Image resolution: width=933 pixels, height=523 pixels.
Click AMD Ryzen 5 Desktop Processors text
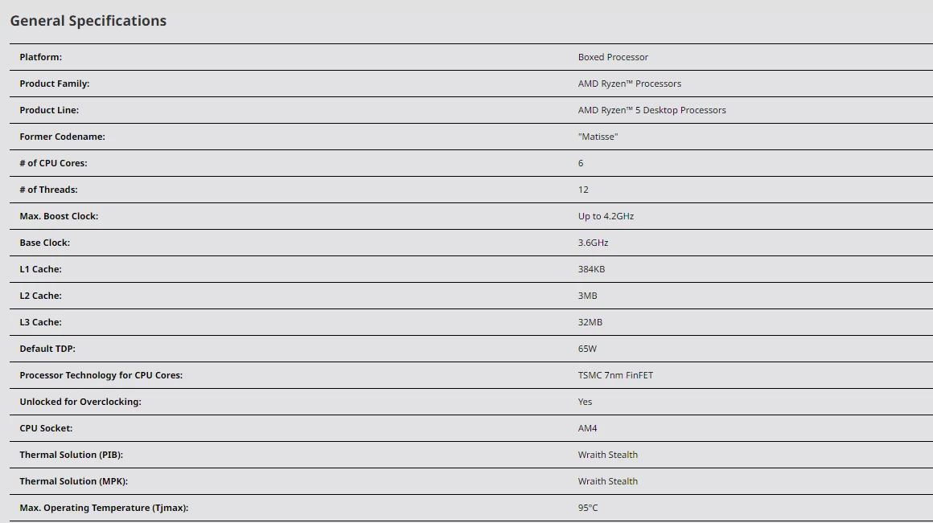[651, 110]
